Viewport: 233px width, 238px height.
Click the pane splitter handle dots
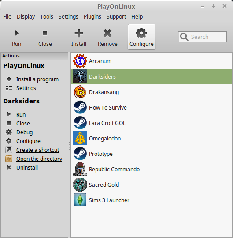[69, 145]
